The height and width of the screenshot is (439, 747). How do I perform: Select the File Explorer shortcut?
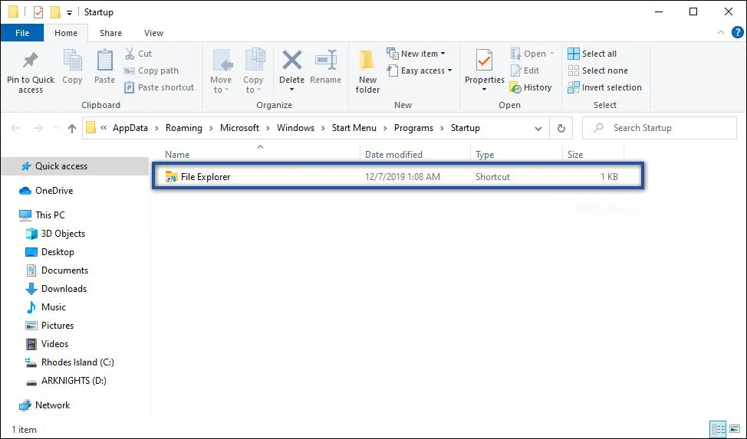[398, 177]
